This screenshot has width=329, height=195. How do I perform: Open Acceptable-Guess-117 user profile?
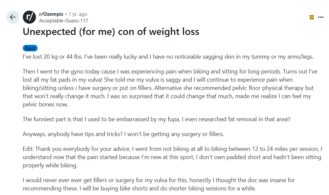(x=64, y=21)
